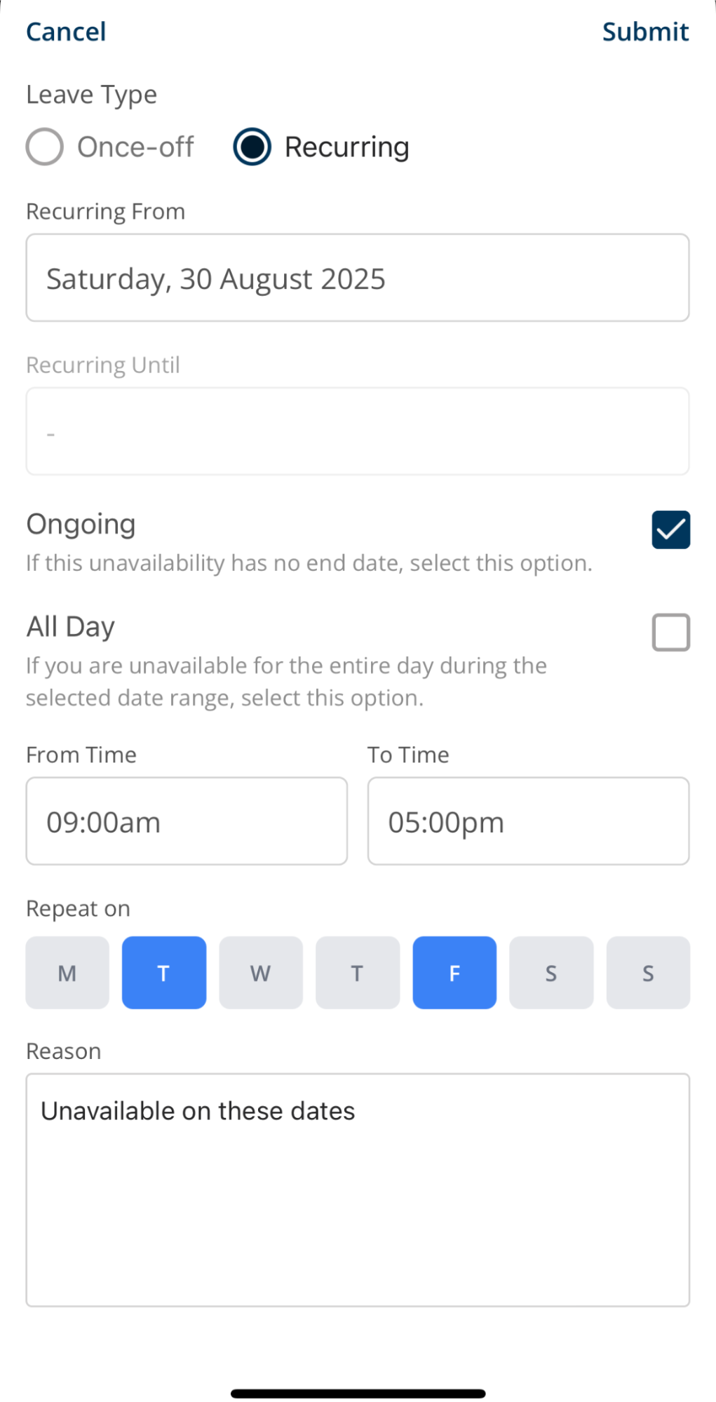Toggle Wednesday in Repeat on

(x=261, y=973)
